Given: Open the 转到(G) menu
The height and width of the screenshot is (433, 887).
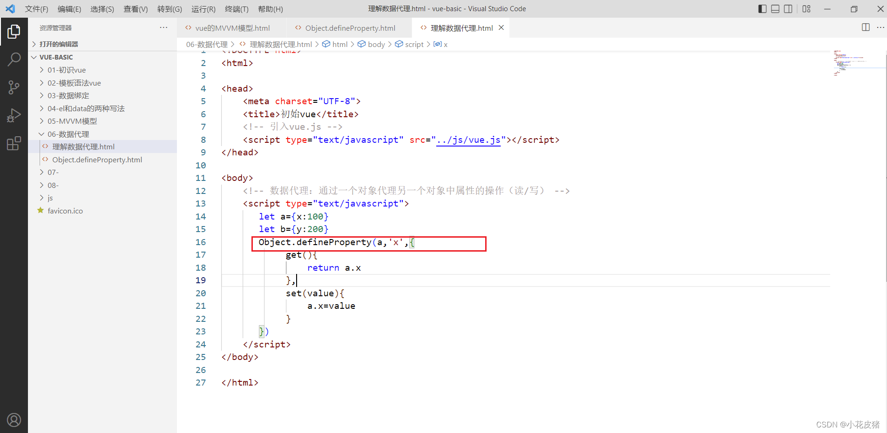Looking at the screenshot, I should coord(169,9).
